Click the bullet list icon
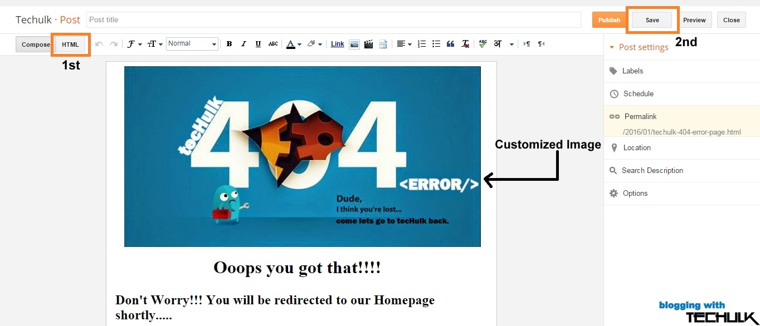Viewport: 760px width, 326px height. [x=436, y=44]
